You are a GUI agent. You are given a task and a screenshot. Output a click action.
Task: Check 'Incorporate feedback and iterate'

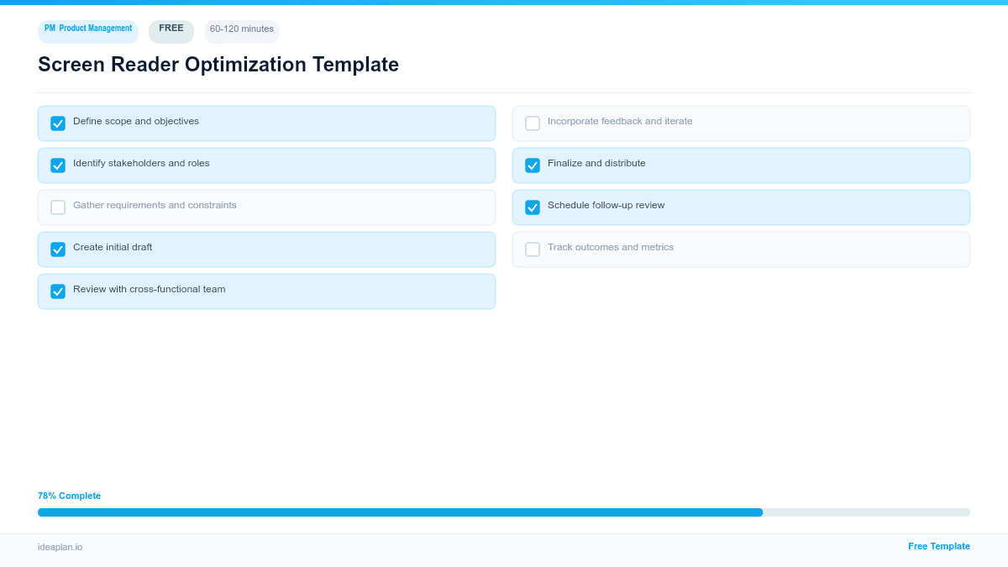pos(532,123)
